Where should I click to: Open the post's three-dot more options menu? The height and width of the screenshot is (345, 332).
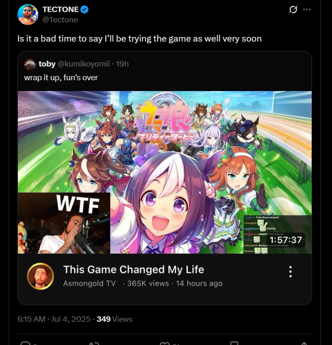click(307, 10)
